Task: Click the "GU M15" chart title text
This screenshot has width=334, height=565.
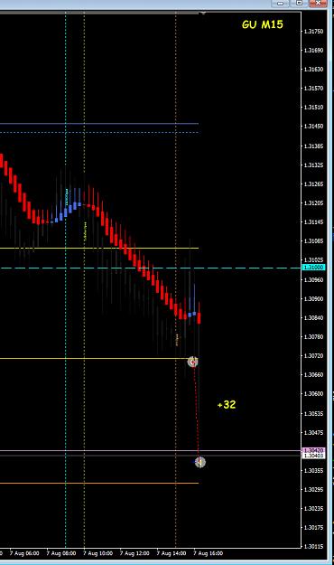Action: pyautogui.click(x=263, y=24)
